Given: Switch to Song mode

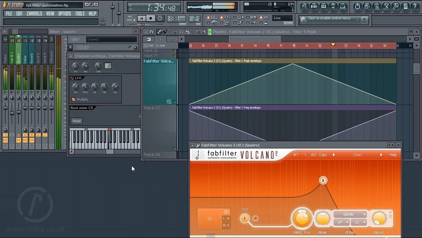Looking at the screenshot, I should [134, 20].
